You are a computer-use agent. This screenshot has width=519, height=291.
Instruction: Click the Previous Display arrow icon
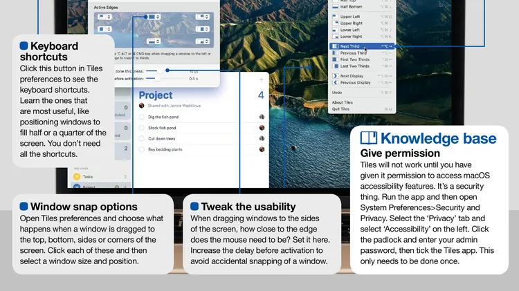[x=336, y=83]
